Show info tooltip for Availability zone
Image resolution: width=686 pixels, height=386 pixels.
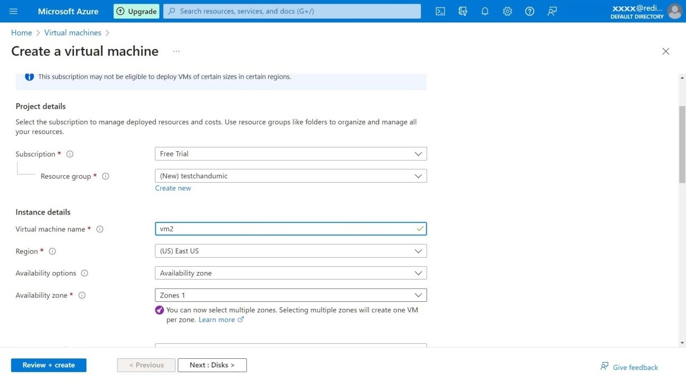(x=82, y=295)
